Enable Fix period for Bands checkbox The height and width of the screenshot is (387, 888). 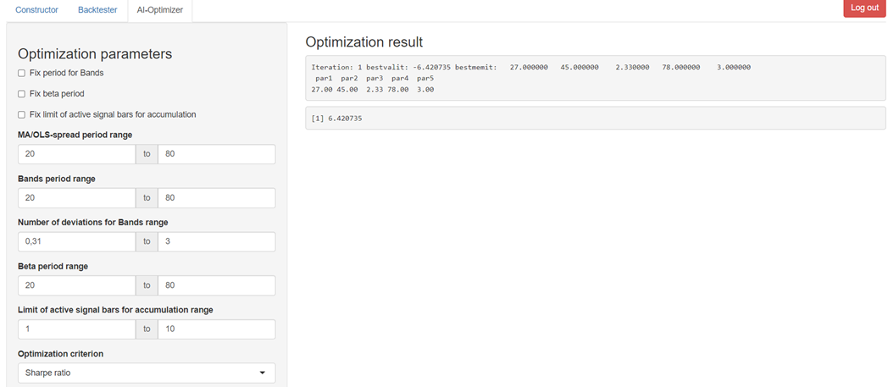point(21,74)
